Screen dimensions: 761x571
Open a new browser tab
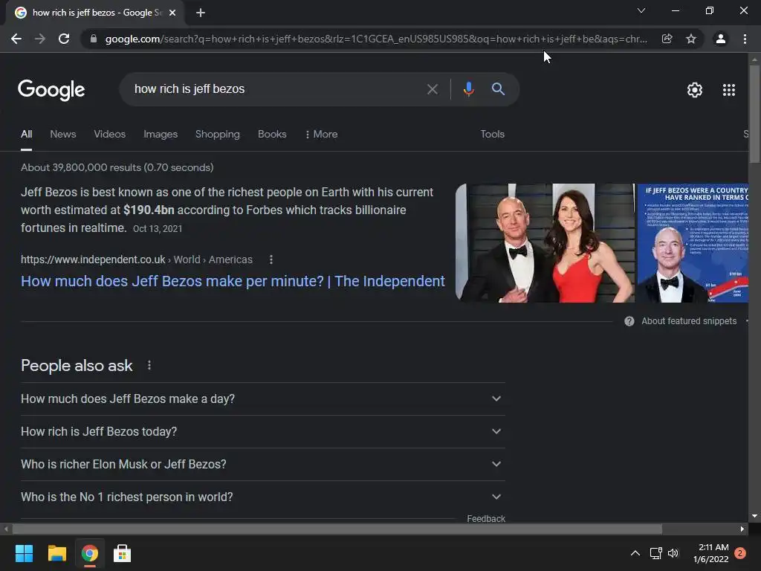click(201, 13)
